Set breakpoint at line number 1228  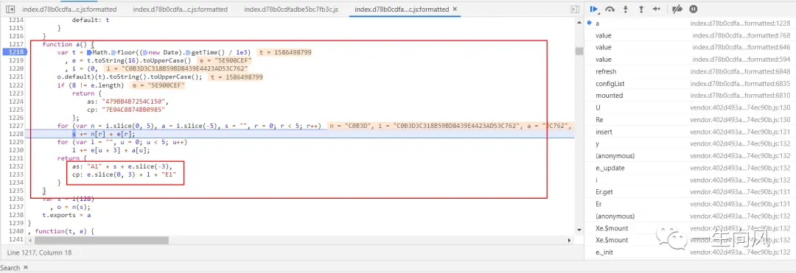[x=15, y=134]
